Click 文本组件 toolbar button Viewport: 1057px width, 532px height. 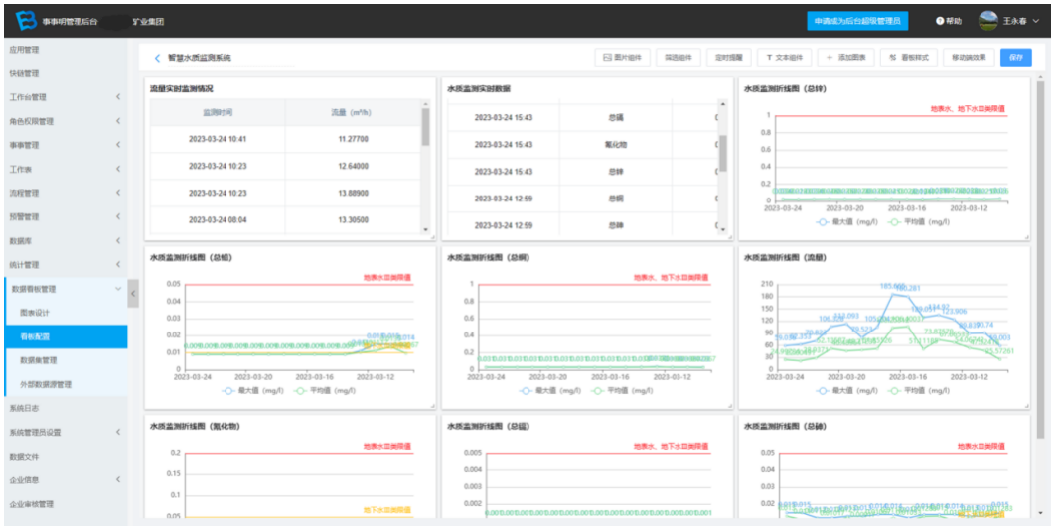(x=784, y=58)
